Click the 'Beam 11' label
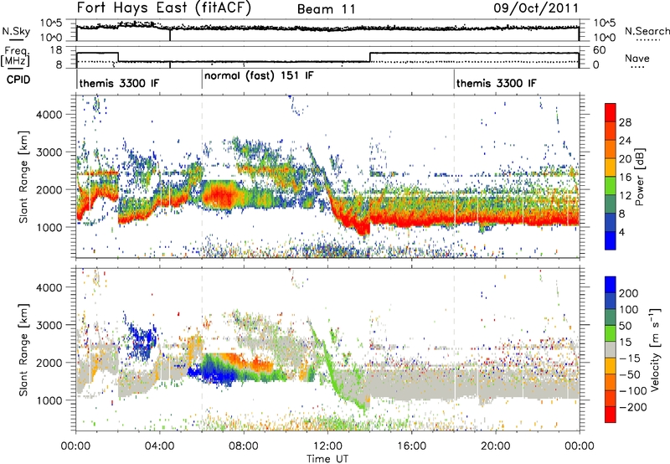Viewport: 670px width, 464px height. click(326, 9)
